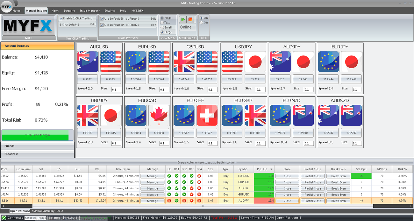
Task: Toggle the Enable 1 Click Trading checkbox
Action: point(61,18)
